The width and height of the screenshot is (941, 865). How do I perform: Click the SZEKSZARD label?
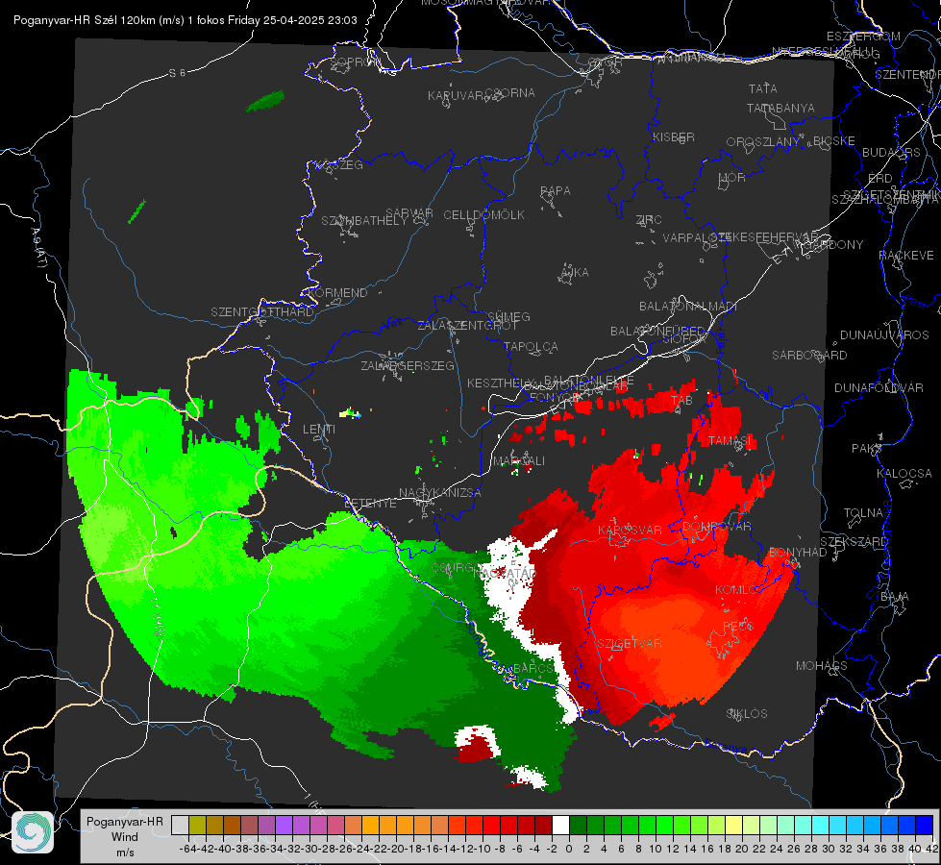[854, 542]
